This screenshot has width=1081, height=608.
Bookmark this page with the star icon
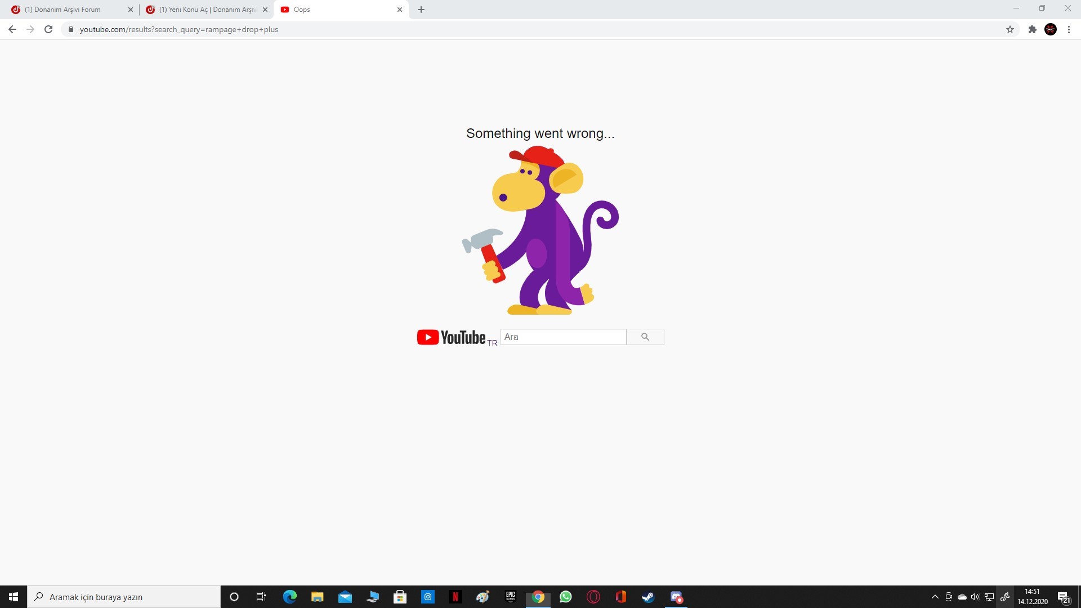click(x=1009, y=29)
